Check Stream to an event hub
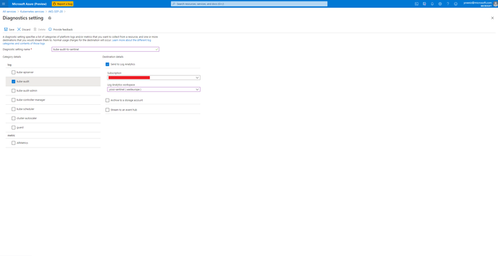Viewport: 498px width, 256px height. point(108,110)
